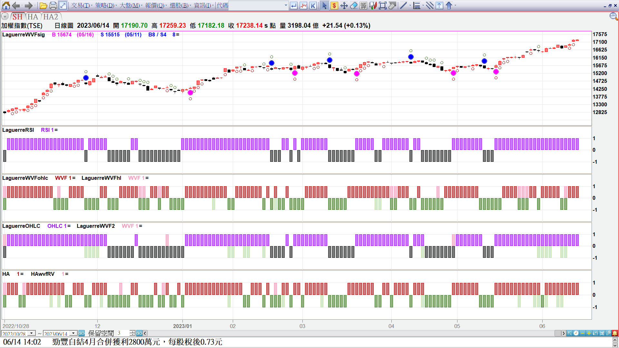This screenshot has height=348, width=619.
Task: Open the start date 2022/10/28 dropdown
Action: coord(32,333)
